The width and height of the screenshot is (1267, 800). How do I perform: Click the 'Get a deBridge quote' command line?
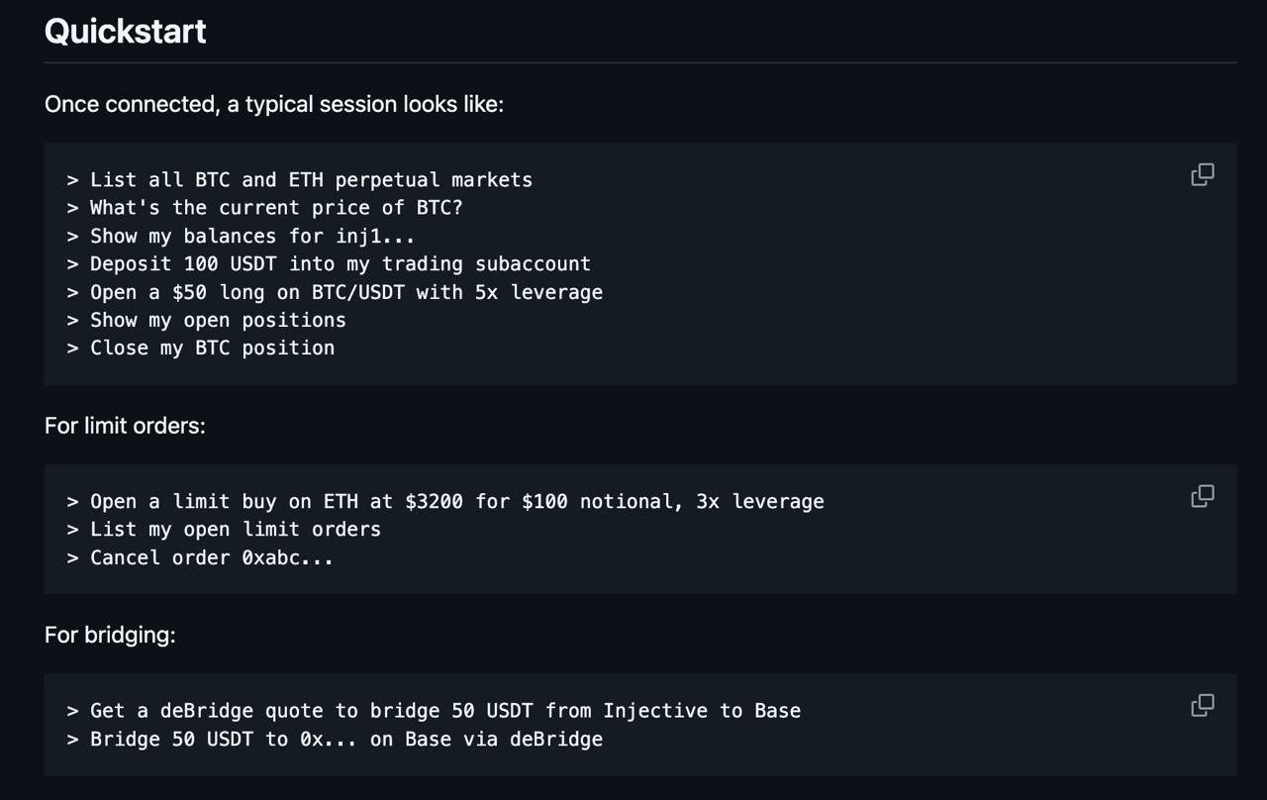[444, 711]
